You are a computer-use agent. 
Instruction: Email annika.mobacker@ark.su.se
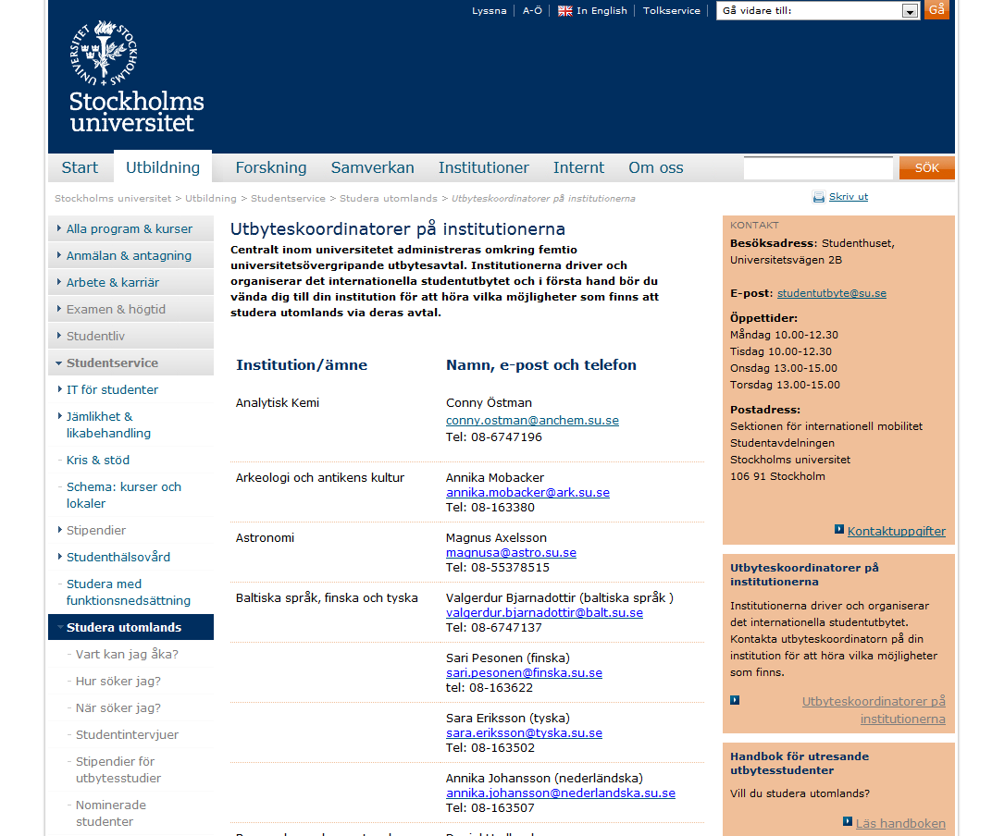coord(527,493)
